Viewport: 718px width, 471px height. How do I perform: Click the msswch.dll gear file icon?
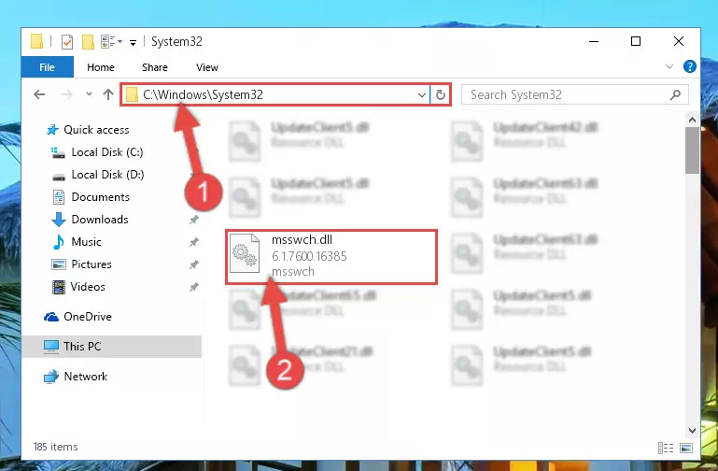[x=244, y=253]
